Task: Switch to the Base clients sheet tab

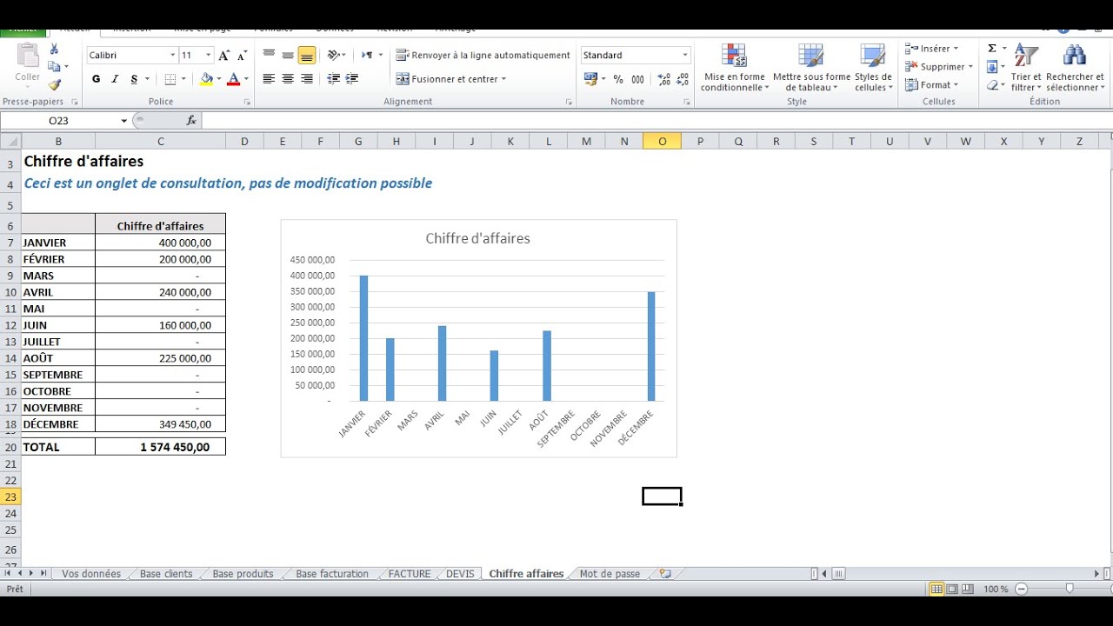Action: [x=166, y=574]
